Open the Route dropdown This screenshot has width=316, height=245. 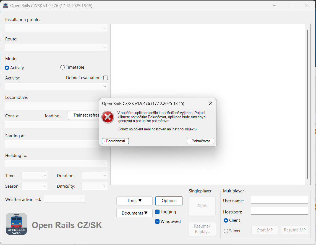56,48
